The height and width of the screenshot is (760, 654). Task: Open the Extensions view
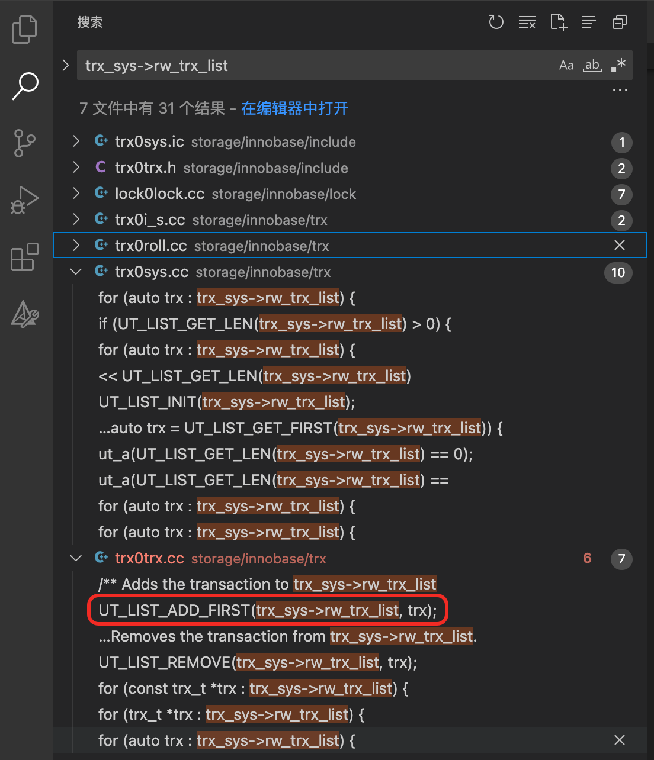[x=24, y=257]
